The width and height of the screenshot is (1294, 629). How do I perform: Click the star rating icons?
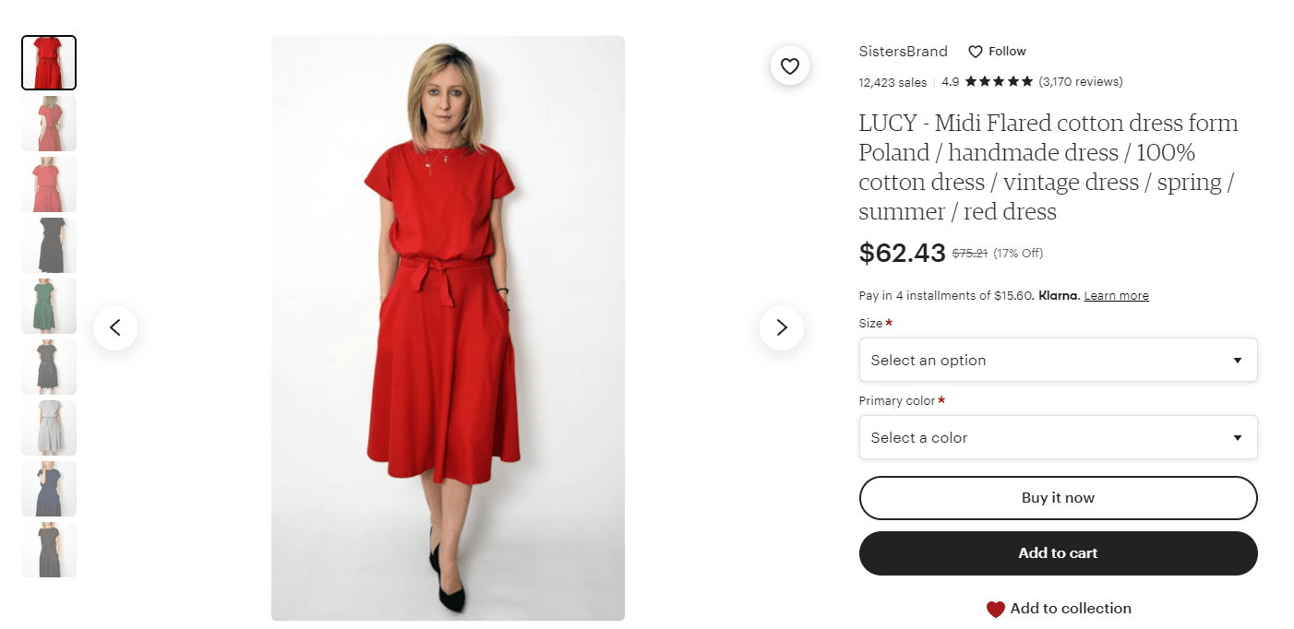point(1000,82)
